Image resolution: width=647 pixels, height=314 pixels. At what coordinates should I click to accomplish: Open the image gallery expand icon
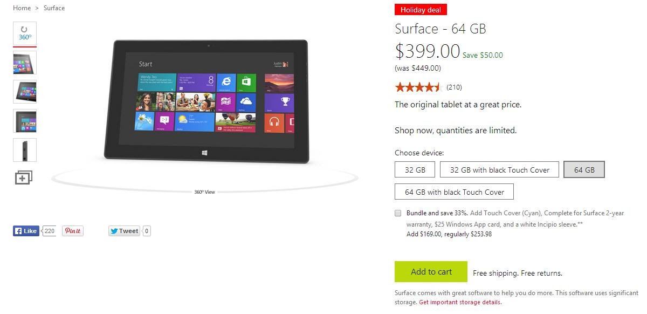click(23, 178)
